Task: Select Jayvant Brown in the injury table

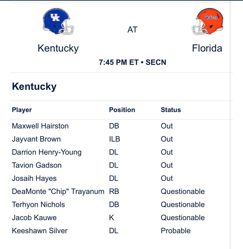Action: tap(36, 139)
